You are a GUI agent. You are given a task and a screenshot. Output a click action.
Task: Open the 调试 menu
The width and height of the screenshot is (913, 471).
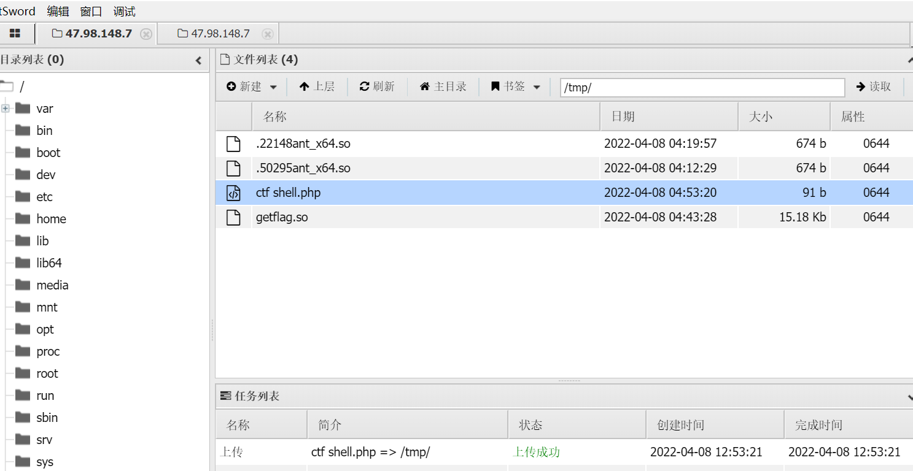coord(125,11)
